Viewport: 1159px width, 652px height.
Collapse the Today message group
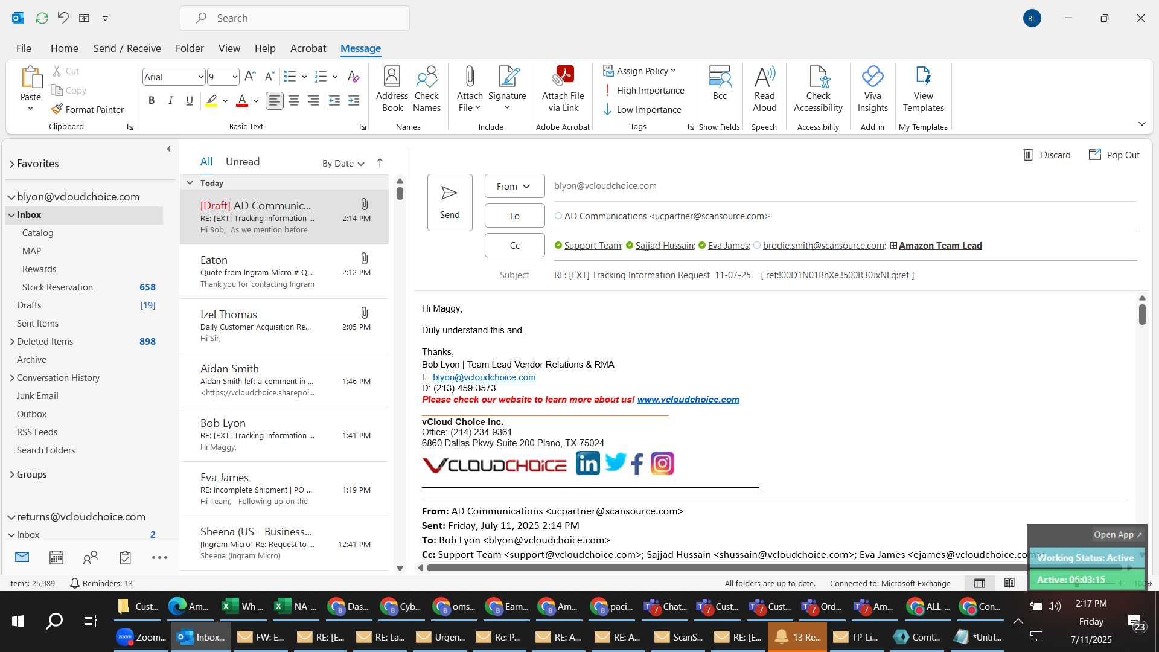[x=190, y=182]
